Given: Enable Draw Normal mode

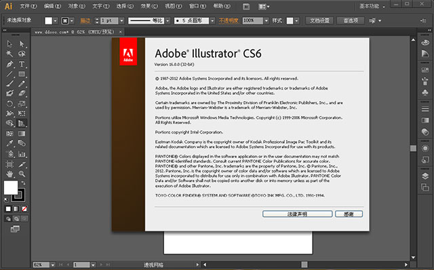Looking at the screenshot, I should pyautogui.click(x=8, y=218).
